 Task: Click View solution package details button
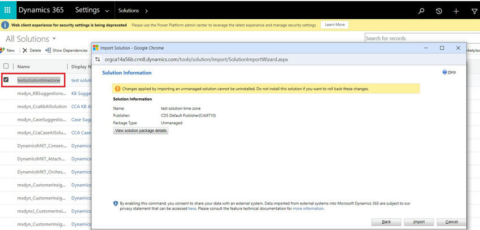[x=141, y=131]
